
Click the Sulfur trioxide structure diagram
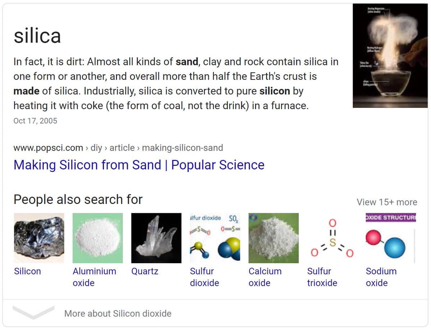pos(332,238)
